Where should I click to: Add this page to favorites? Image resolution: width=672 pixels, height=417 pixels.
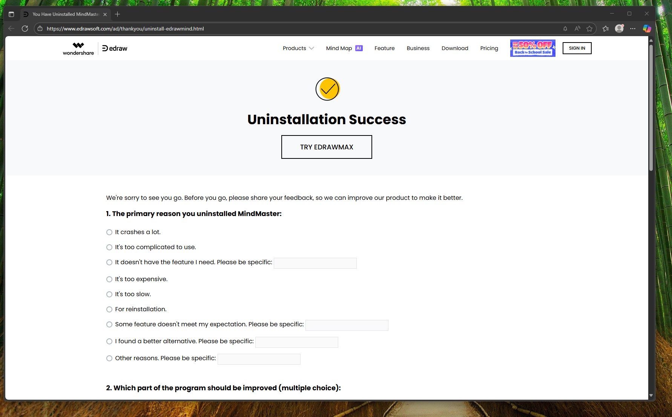point(589,29)
